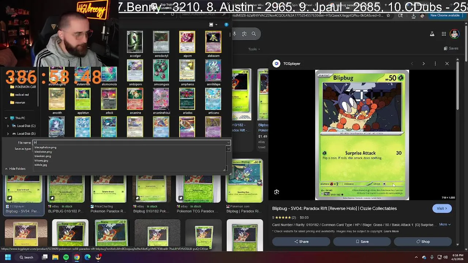Open help in the Save dialog
This screenshot has width=468, height=263.
(x=226, y=24)
